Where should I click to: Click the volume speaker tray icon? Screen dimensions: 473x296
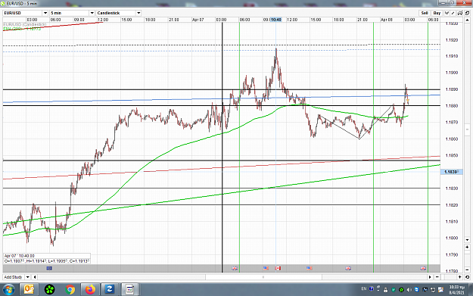[409, 290]
